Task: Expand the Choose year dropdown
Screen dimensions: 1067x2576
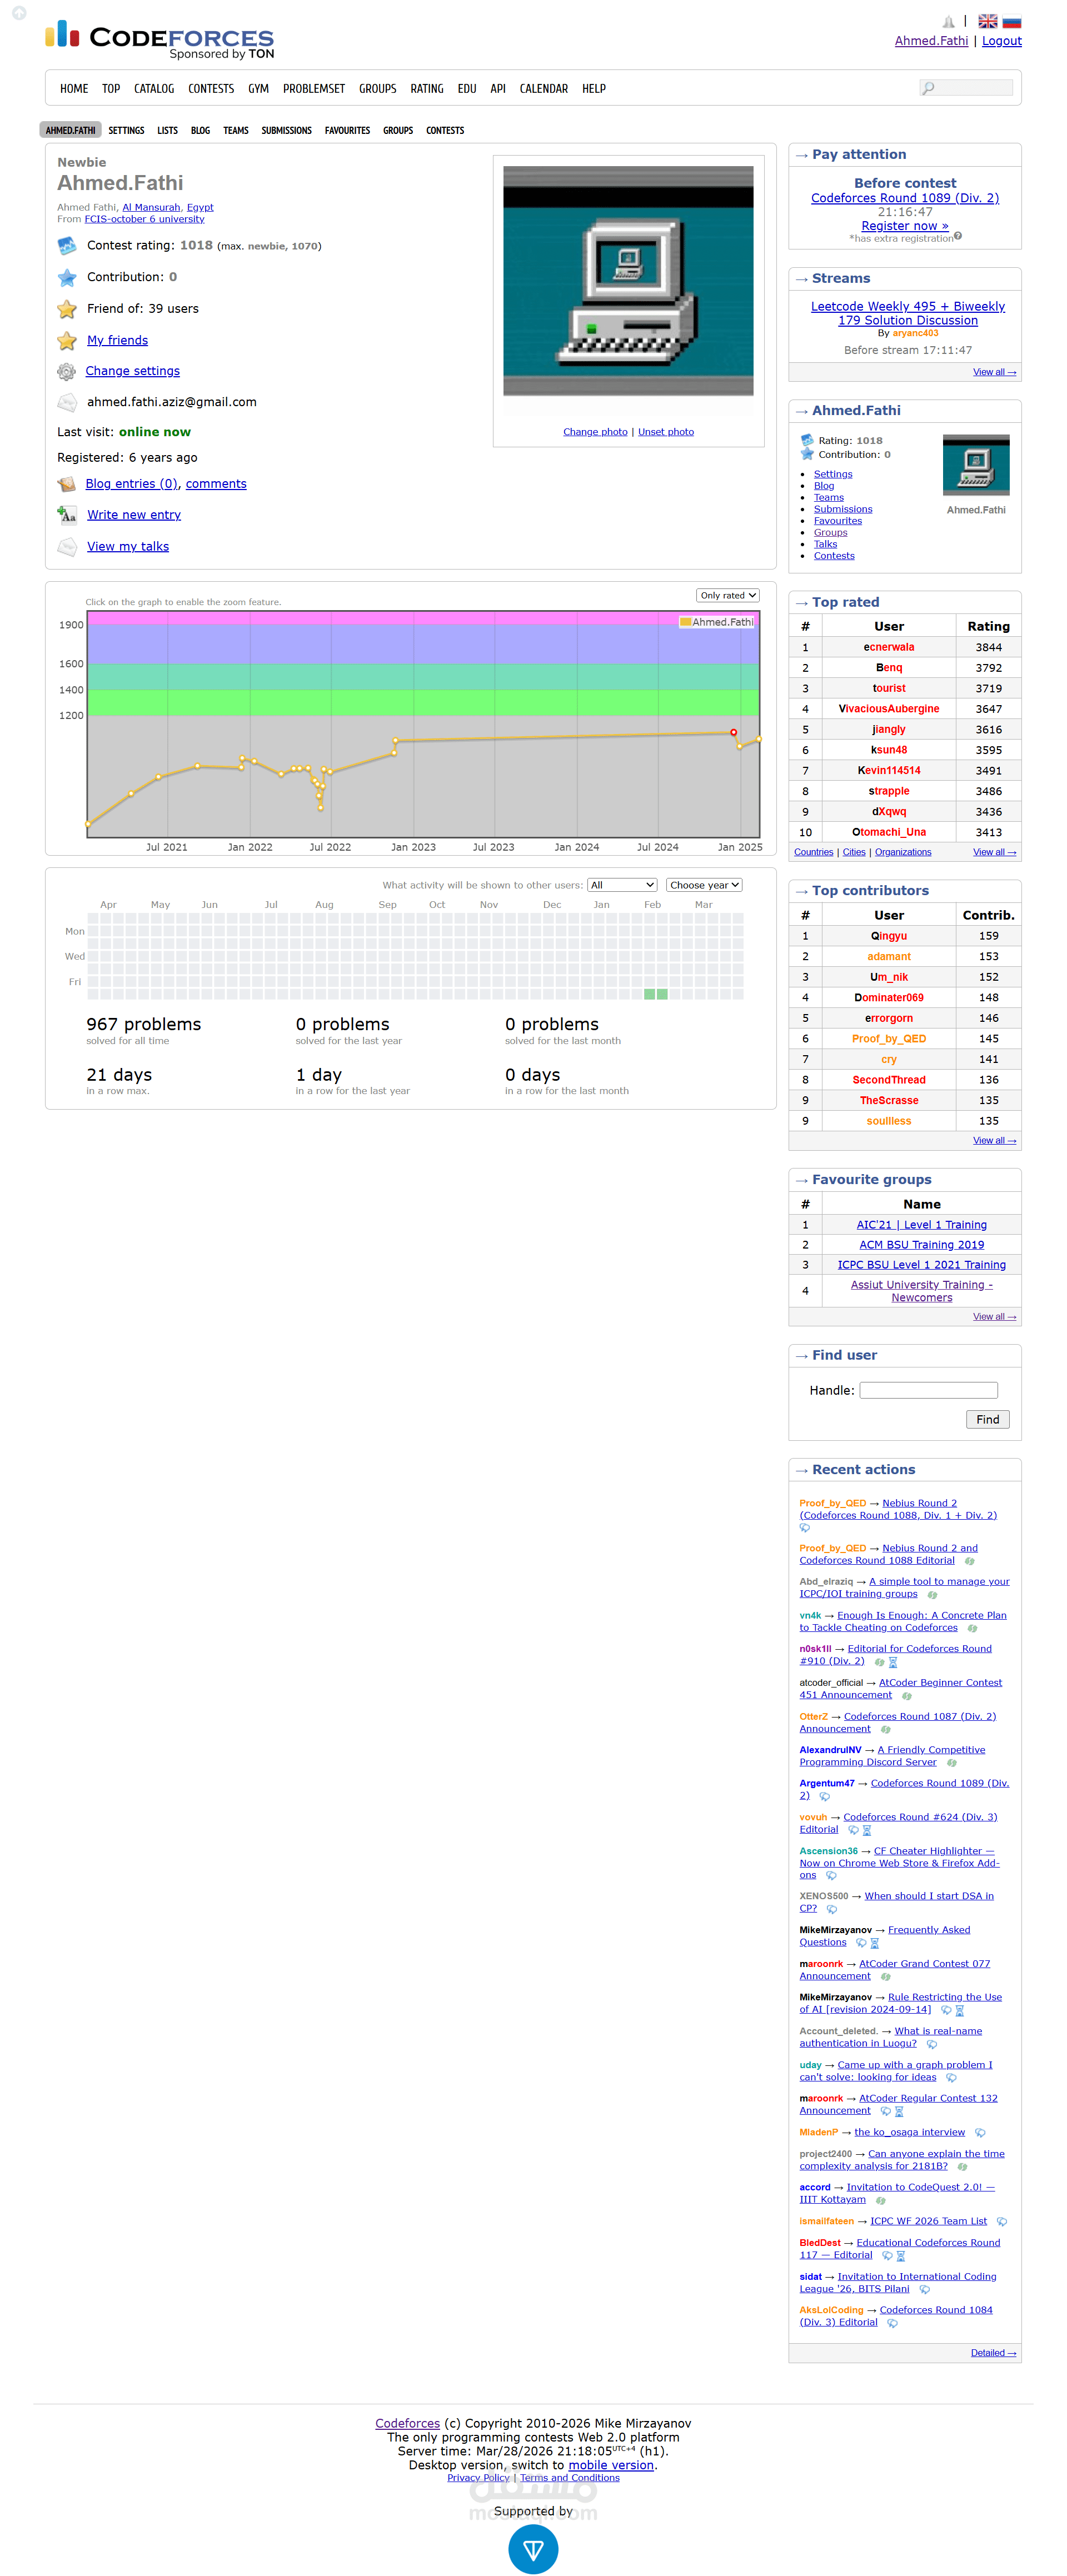Action: [704, 885]
